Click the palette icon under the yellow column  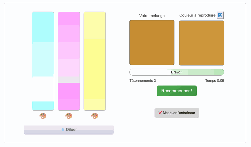pyautogui.click(x=95, y=116)
